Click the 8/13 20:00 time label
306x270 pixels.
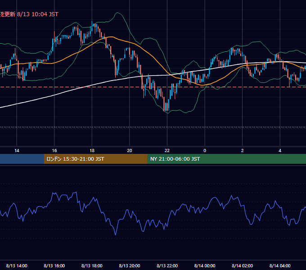pyautogui.click(x=130, y=265)
